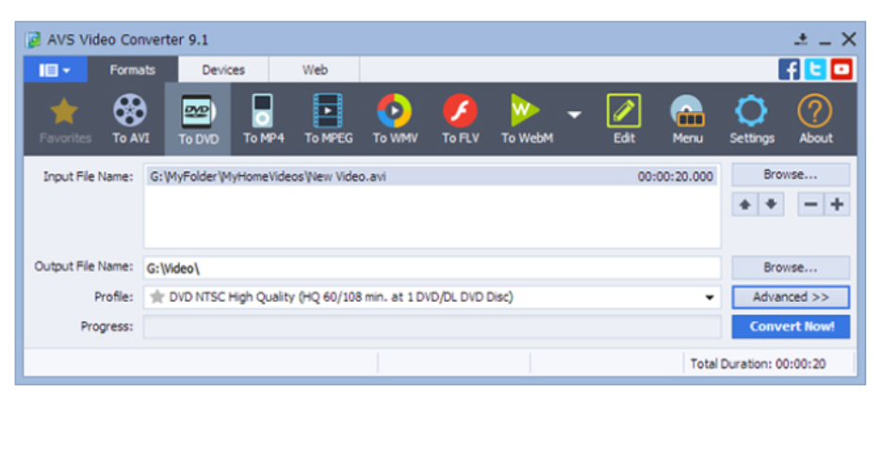The height and width of the screenshot is (461, 882).
Task: Click the Advanced >> button
Action: pyautogui.click(x=791, y=297)
